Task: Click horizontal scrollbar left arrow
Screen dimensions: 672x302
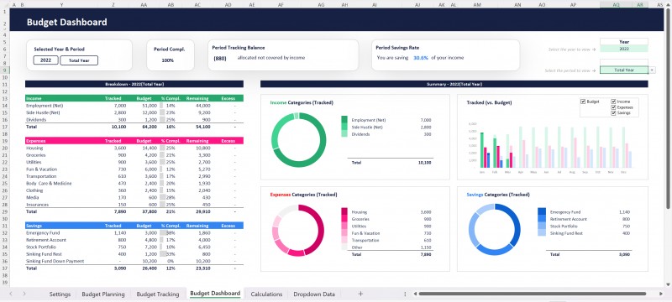Action: pyautogui.click(x=415, y=294)
